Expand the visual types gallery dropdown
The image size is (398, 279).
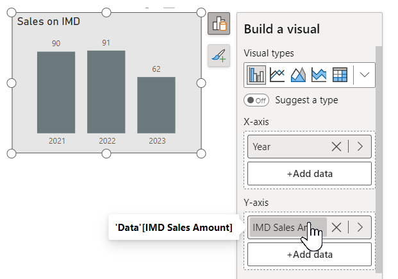click(365, 75)
